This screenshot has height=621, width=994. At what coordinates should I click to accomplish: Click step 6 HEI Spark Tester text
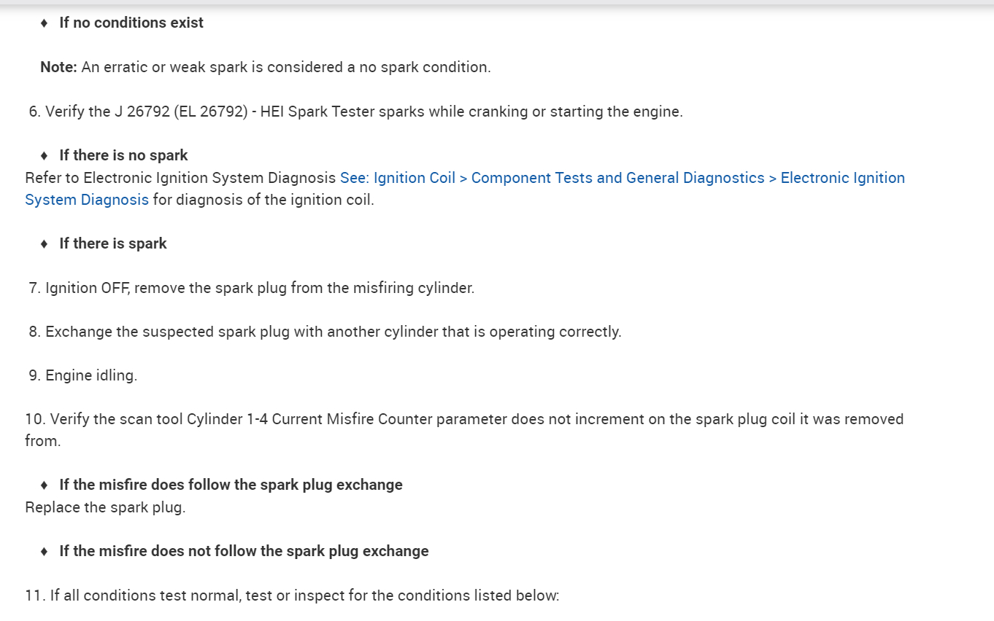(x=363, y=112)
